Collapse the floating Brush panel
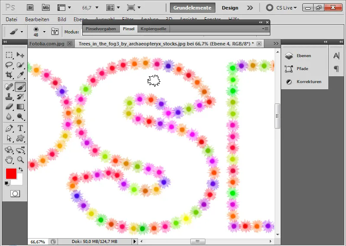 (261, 23)
